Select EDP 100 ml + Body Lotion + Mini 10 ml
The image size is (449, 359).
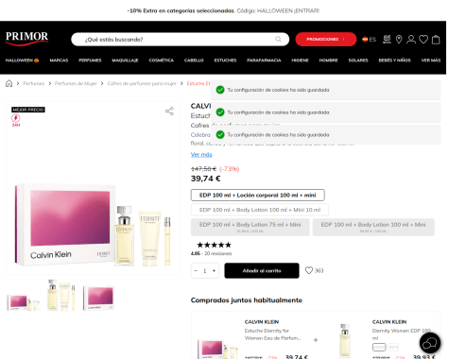pyautogui.click(x=260, y=210)
